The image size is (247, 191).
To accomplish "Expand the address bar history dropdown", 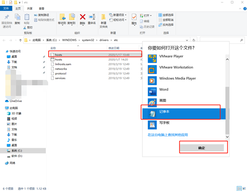I will (x=187, y=40).
